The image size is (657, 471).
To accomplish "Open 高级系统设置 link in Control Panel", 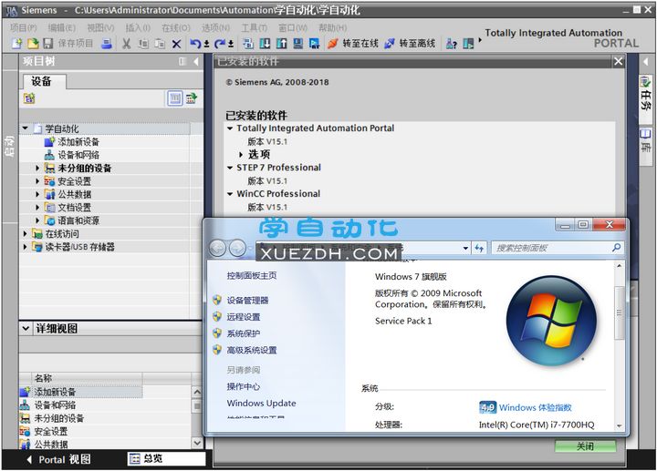I will coord(252,350).
